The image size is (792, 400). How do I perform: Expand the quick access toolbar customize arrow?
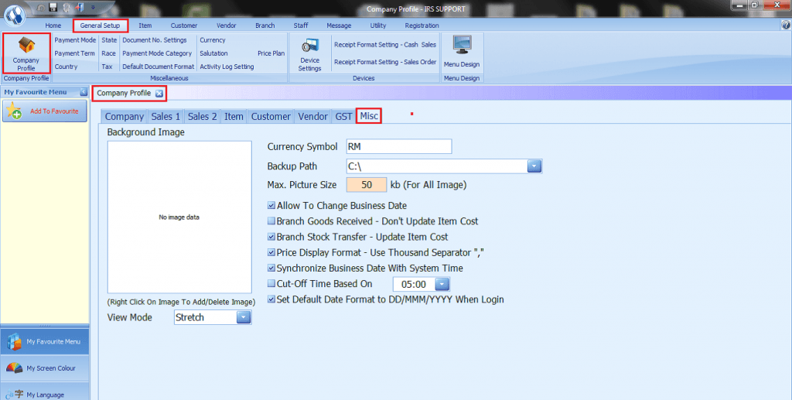[93, 8]
